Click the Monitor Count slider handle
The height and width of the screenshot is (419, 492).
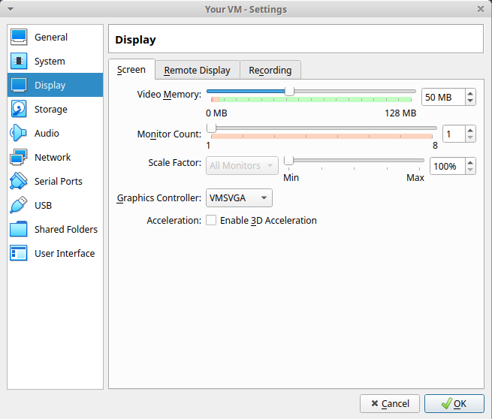coord(212,128)
